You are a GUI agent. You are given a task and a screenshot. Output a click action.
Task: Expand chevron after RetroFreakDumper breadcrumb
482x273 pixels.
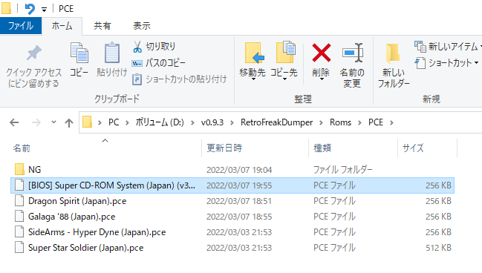coord(321,122)
